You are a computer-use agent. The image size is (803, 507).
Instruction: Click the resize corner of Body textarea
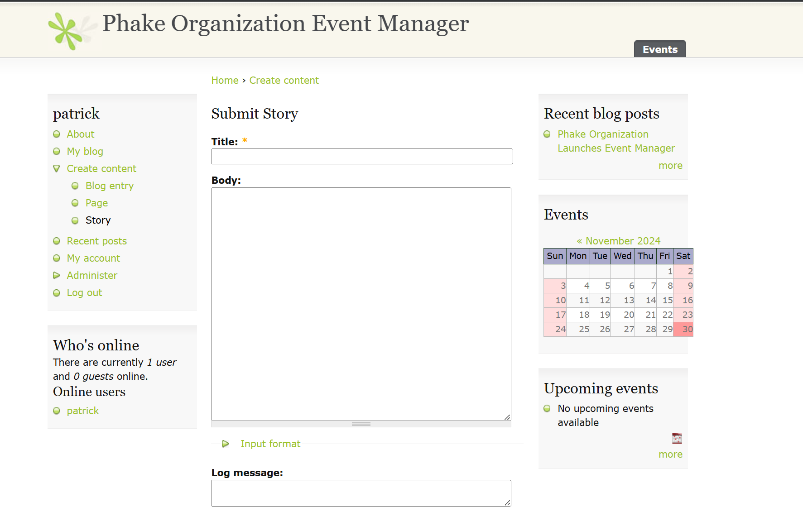click(507, 417)
